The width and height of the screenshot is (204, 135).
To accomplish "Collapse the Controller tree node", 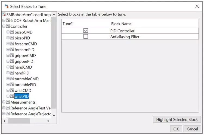I will 4,26.
